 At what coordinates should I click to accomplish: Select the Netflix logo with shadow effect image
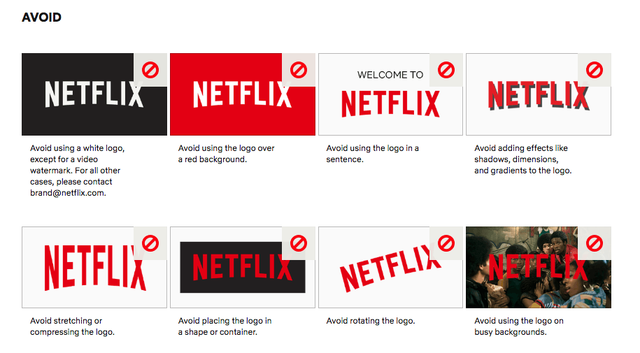(539, 94)
